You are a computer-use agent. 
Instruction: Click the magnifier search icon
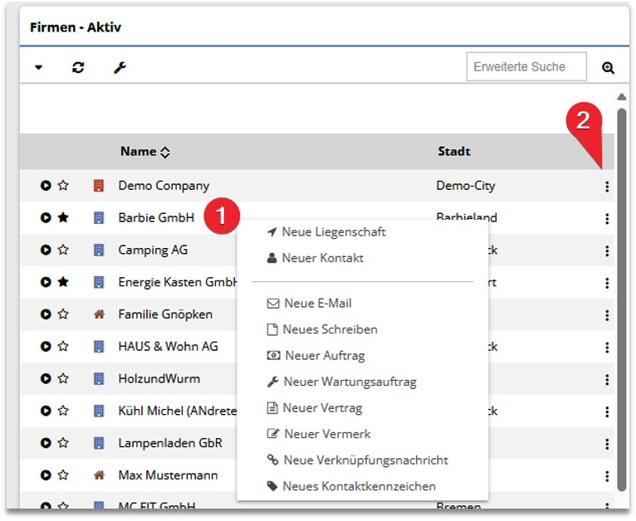(x=608, y=68)
